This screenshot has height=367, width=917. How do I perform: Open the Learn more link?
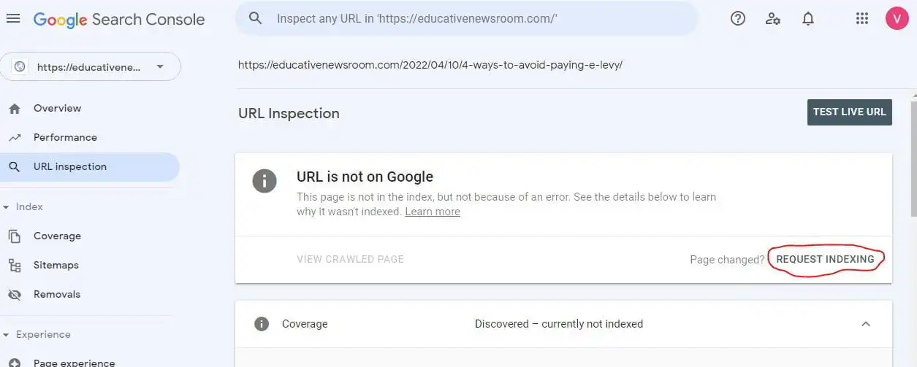(x=433, y=212)
